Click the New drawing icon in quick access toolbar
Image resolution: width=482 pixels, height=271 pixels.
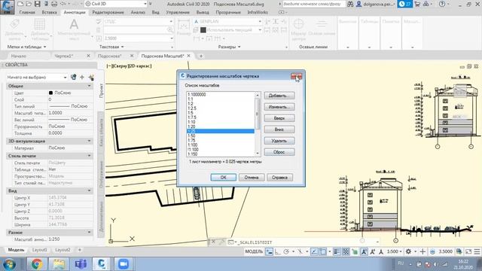click(20, 4)
